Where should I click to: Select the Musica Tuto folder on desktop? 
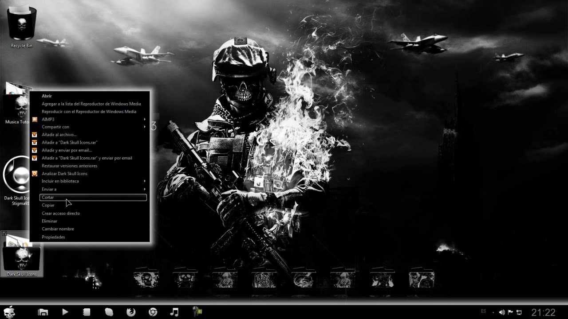tap(17, 103)
